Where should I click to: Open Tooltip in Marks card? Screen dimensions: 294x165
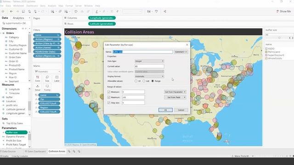click(47, 88)
